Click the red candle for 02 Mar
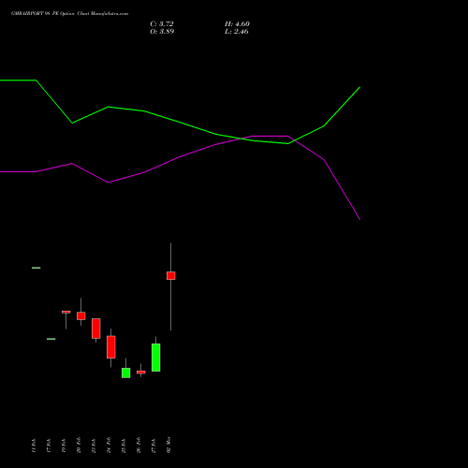 point(170,275)
